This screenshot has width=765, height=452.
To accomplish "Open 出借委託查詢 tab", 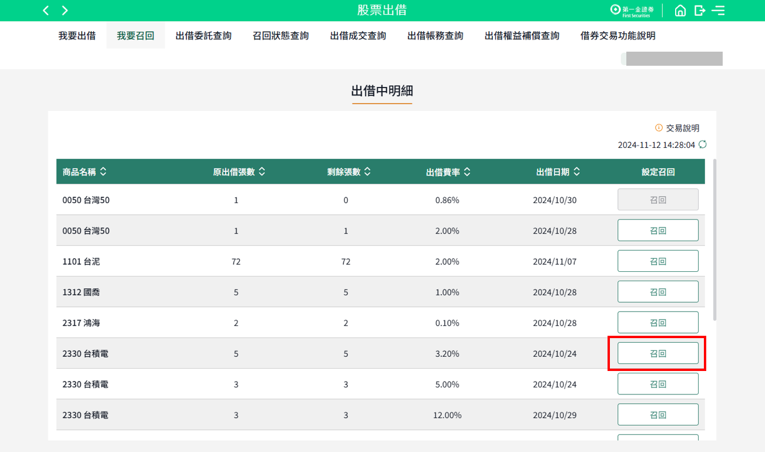I will [203, 36].
